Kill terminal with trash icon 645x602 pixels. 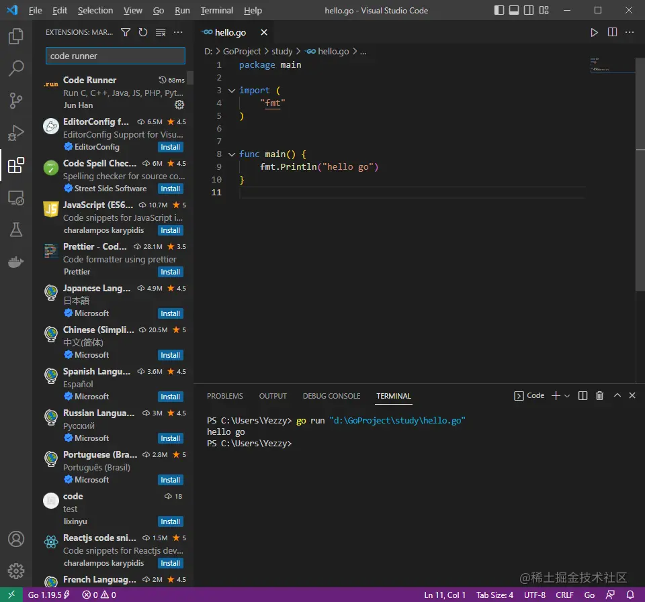coord(599,396)
